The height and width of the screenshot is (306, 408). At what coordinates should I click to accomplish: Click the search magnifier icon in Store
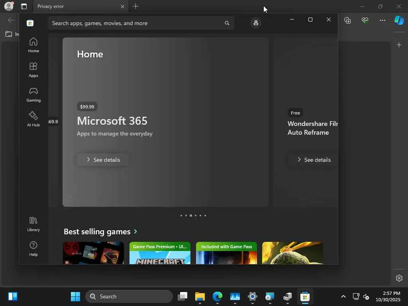(227, 23)
